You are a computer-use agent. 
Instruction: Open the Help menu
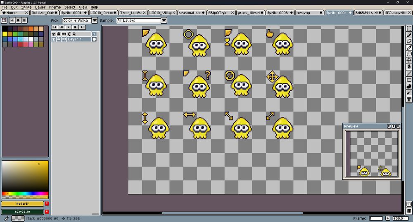(x=94, y=7)
